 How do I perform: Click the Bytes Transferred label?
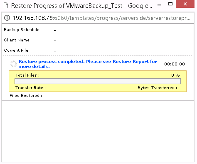click(x=157, y=88)
